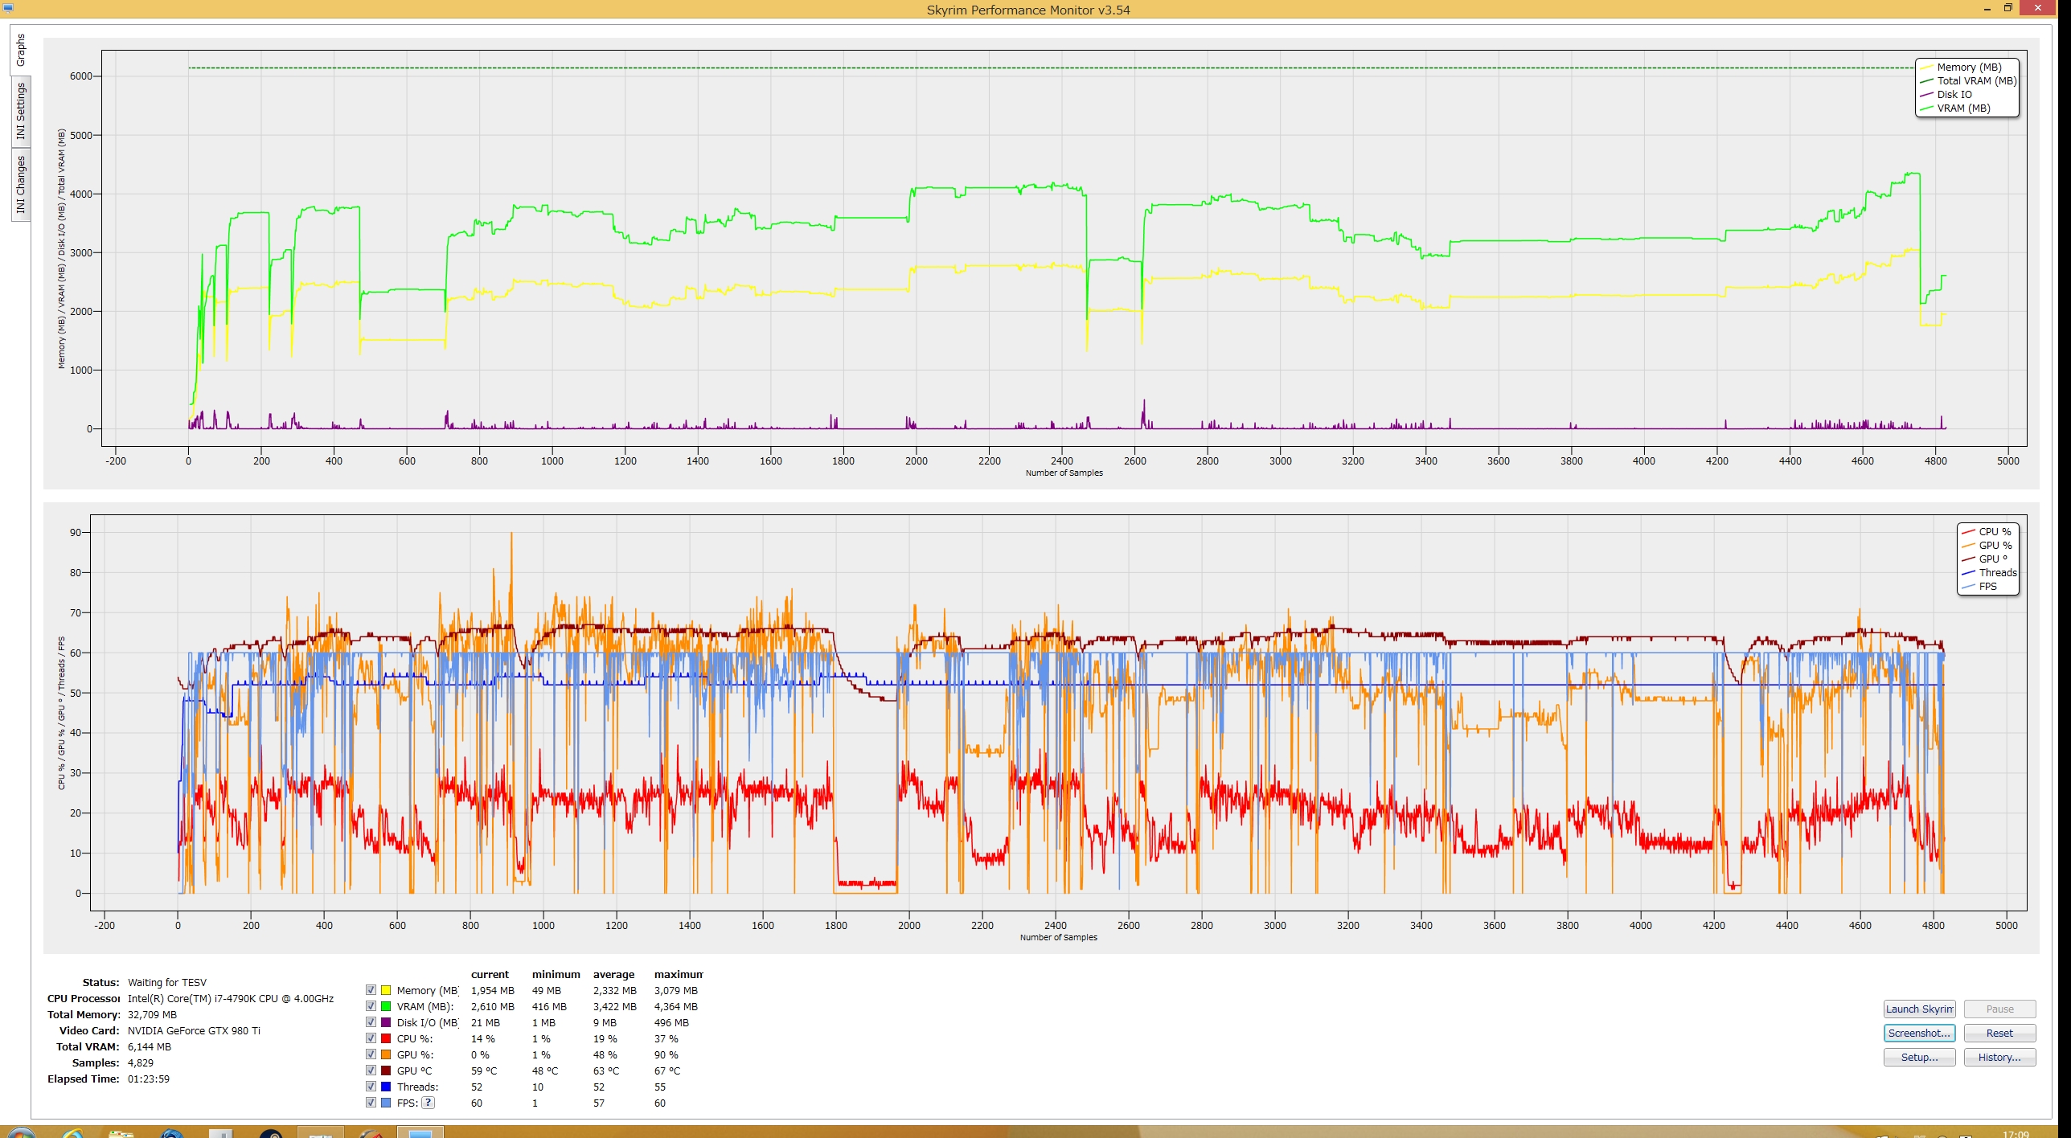Click the yellow Memory color swatch
Viewport: 2071px width, 1138px height.
point(386,990)
